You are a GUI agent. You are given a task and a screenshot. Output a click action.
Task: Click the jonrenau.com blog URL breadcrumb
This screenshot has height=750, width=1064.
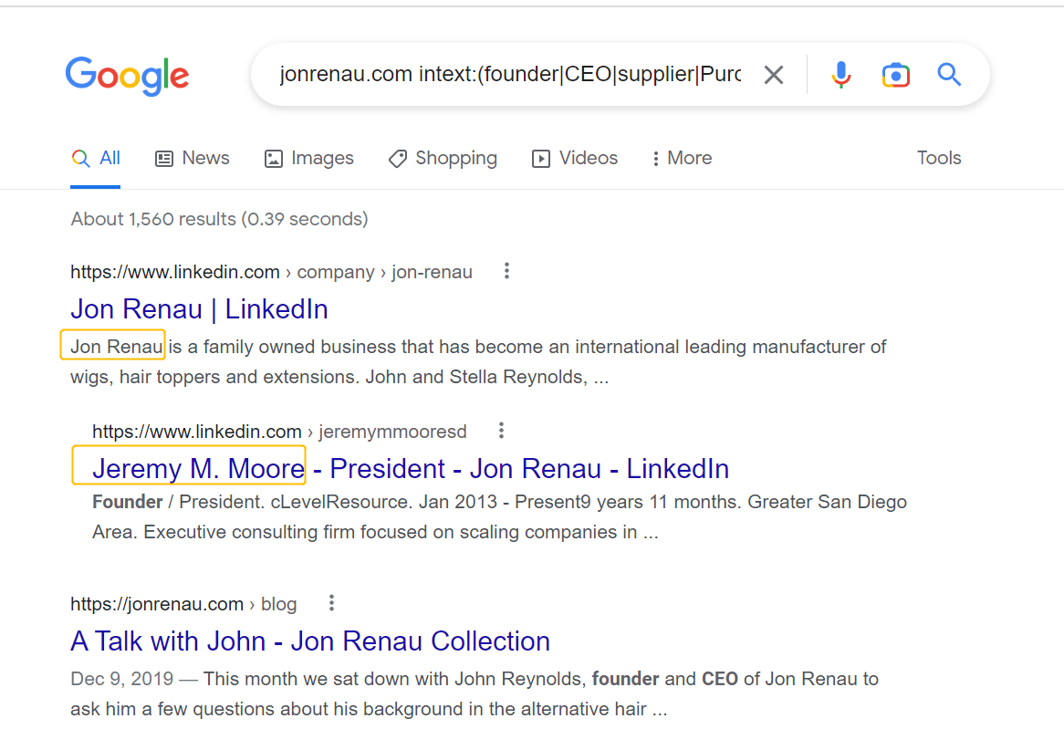[184, 604]
